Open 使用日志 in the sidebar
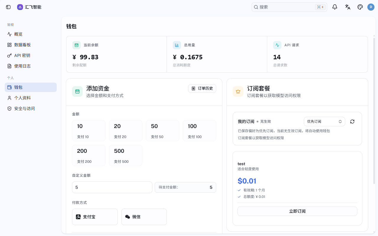 point(31,66)
